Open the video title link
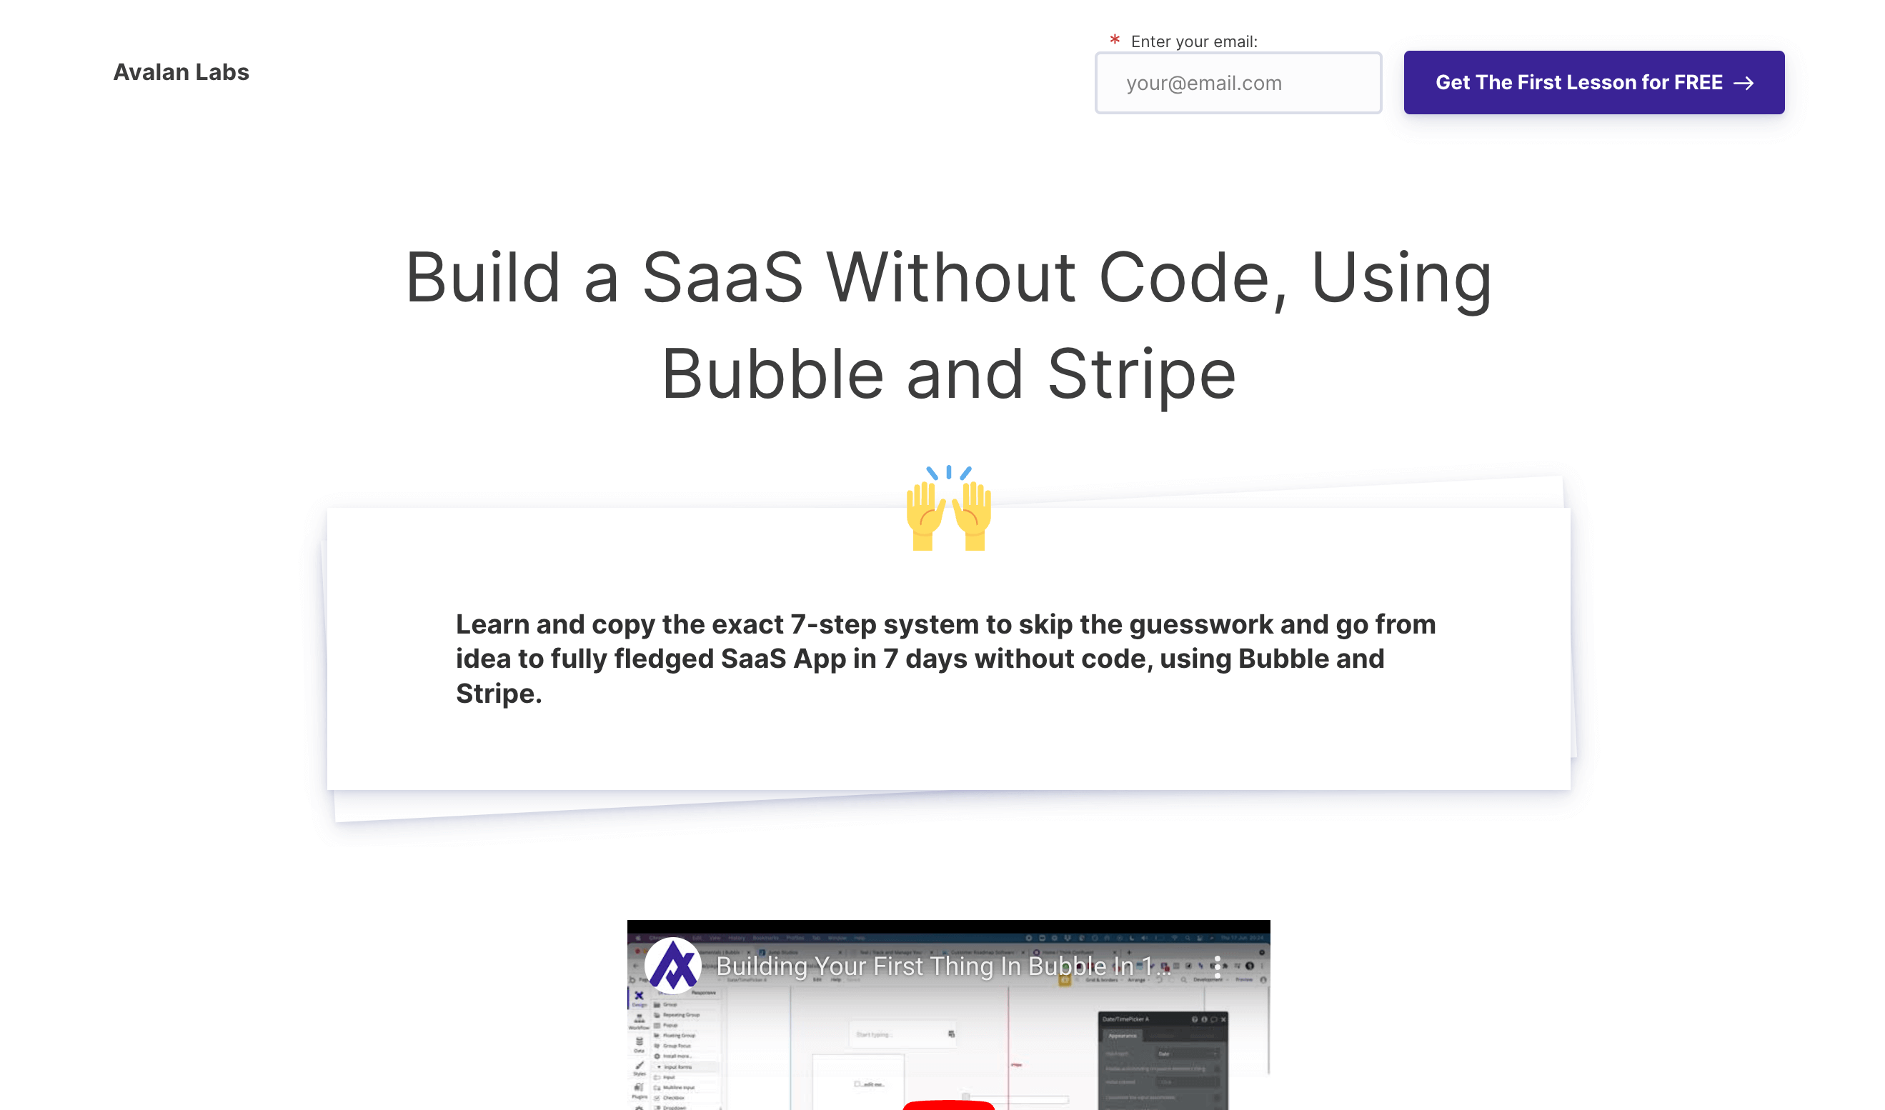Viewport: 1885px width, 1110px height. tap(942, 966)
